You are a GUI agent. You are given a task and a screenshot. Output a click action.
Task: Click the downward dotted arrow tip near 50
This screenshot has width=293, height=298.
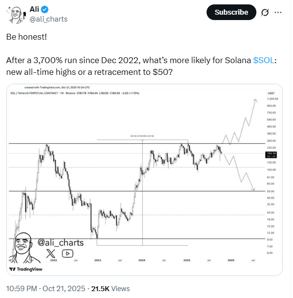[x=254, y=190]
